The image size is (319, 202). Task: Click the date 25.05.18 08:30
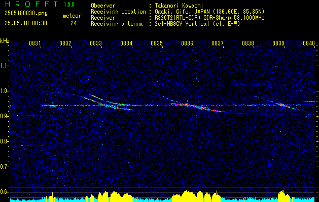[26, 23]
